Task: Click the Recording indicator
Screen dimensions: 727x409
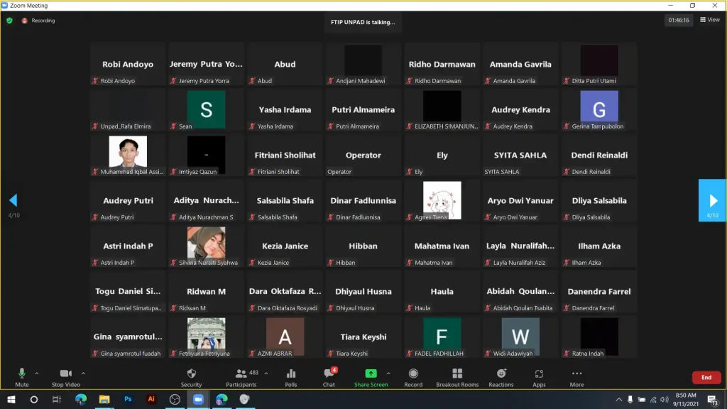Action: 38,21
